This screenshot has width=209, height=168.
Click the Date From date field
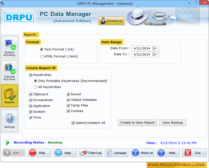(145, 48)
